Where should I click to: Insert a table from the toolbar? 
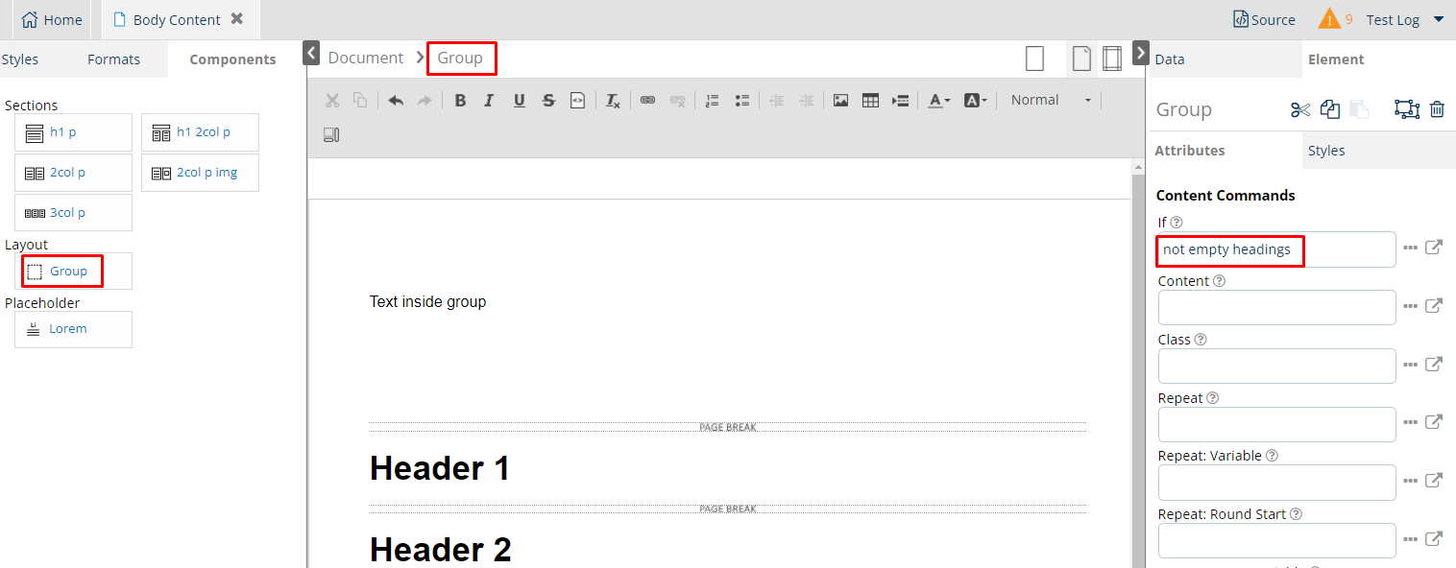tap(870, 101)
